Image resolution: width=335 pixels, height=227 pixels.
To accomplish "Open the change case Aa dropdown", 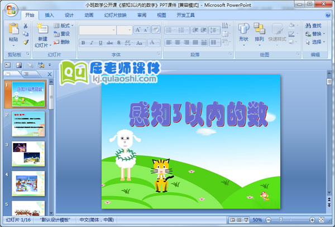I will [x=140, y=43].
